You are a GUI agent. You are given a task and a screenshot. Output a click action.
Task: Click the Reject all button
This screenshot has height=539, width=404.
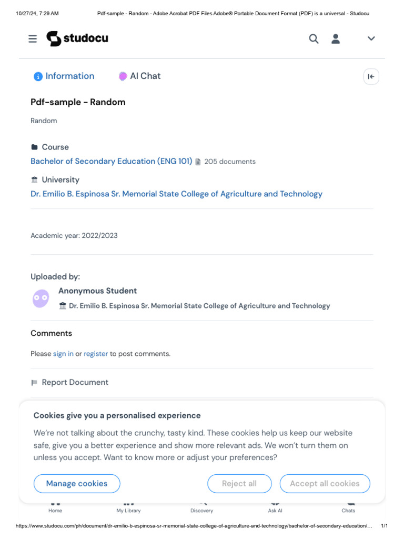pyautogui.click(x=239, y=484)
